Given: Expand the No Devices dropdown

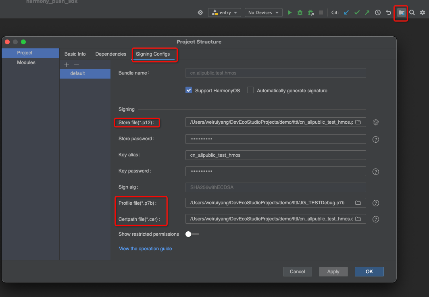Looking at the screenshot, I should 264,12.
